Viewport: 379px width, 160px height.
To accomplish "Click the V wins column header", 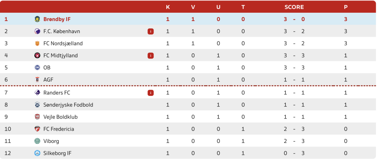I will (193, 7).
